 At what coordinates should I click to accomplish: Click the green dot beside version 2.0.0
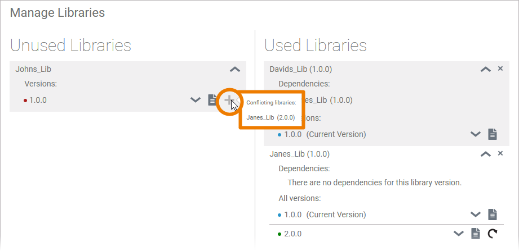pos(280,234)
